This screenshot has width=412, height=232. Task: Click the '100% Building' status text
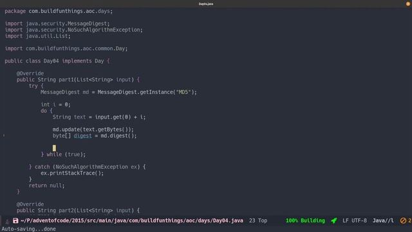click(305, 220)
